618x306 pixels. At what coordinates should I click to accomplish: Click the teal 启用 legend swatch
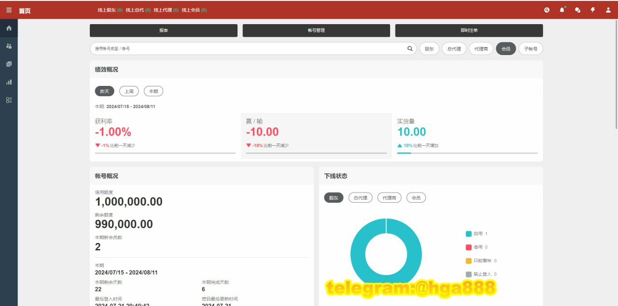click(x=468, y=234)
